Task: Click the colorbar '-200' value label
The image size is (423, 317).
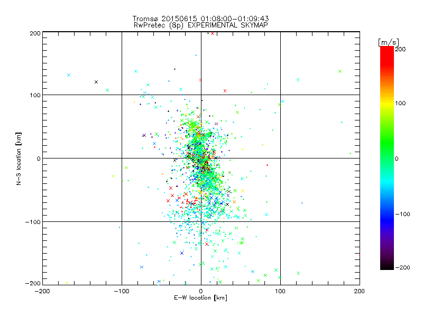Action: click(403, 267)
